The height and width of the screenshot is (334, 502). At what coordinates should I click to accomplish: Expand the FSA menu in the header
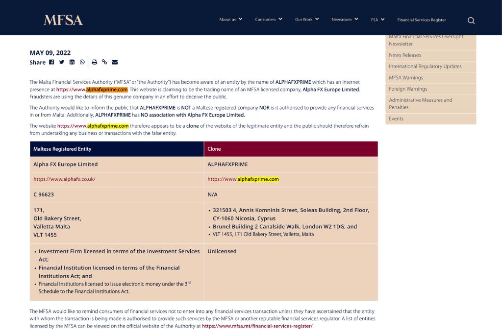(x=377, y=20)
